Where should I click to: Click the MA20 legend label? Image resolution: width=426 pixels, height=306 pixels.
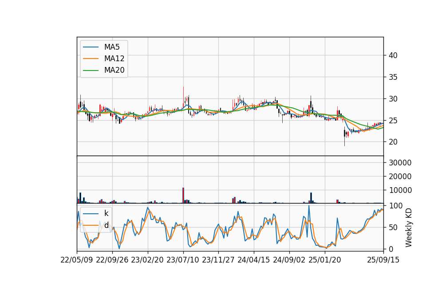point(114,70)
